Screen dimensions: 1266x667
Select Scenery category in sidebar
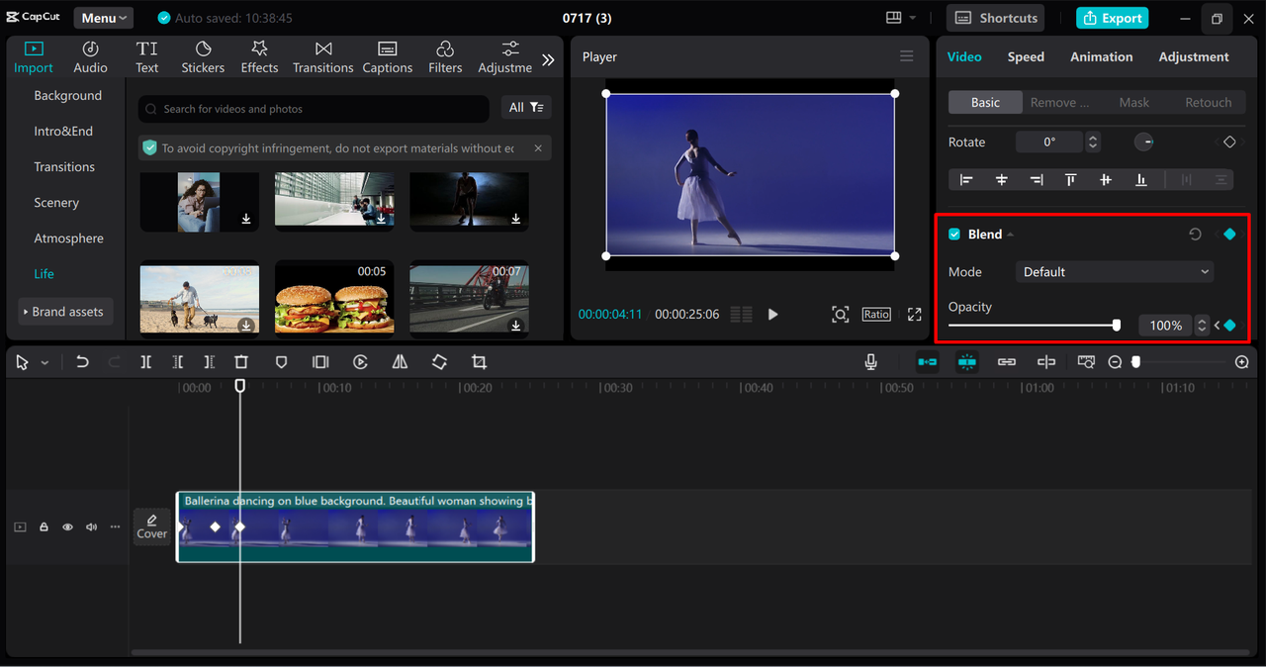click(x=56, y=203)
